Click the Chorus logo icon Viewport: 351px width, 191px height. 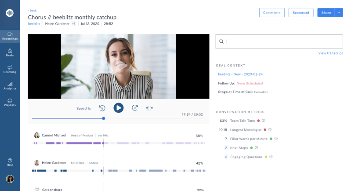10,13
